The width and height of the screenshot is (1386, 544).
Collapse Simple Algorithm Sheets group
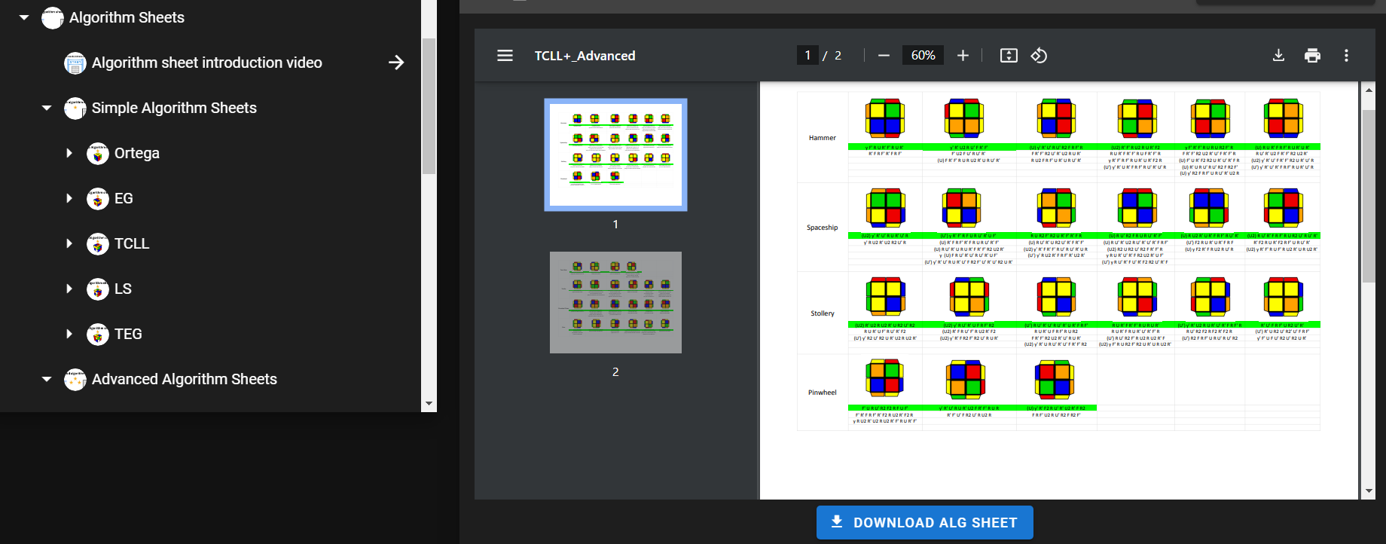coord(47,108)
